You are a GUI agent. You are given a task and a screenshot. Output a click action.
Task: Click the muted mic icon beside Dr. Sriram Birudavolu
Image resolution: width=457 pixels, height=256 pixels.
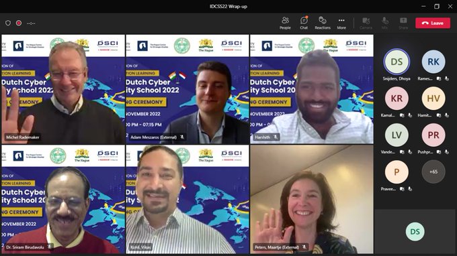(49, 247)
